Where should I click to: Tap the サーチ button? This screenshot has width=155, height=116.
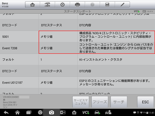119,102
